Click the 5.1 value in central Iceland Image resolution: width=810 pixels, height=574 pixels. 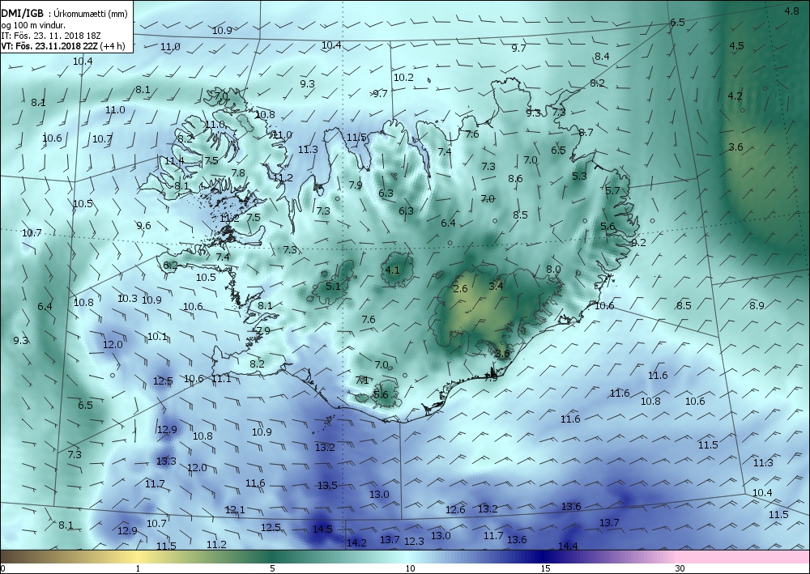(333, 286)
